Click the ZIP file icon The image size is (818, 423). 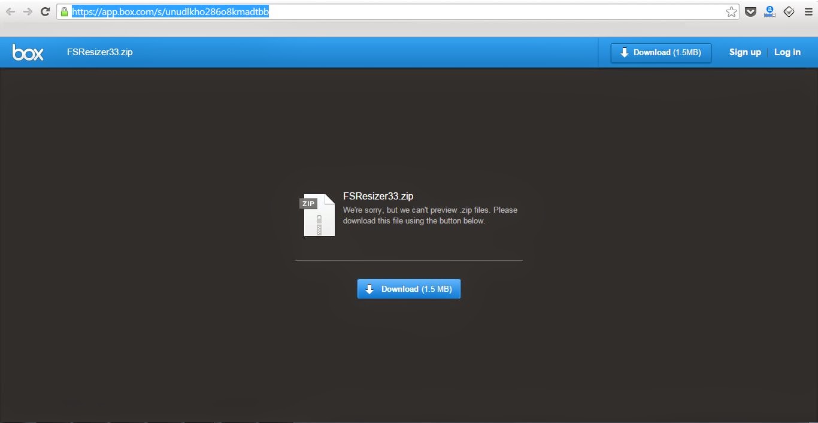[318, 215]
